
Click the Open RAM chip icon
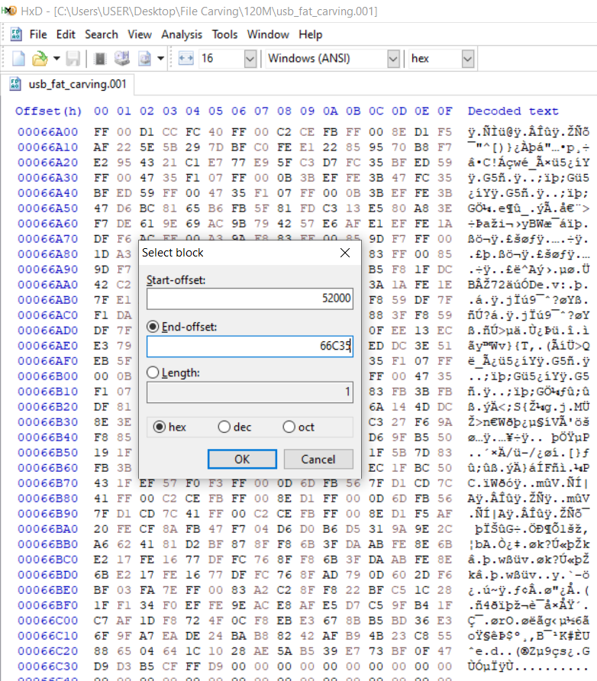coord(100,59)
